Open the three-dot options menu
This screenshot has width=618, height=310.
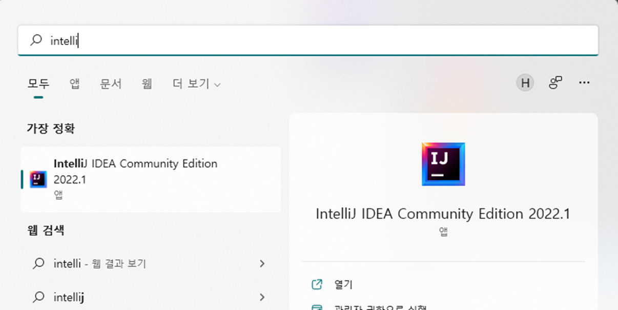pyautogui.click(x=584, y=82)
